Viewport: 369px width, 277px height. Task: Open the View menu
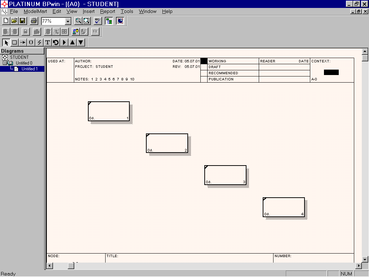pos(72,11)
